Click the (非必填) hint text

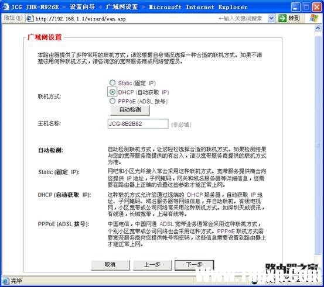click(x=181, y=125)
